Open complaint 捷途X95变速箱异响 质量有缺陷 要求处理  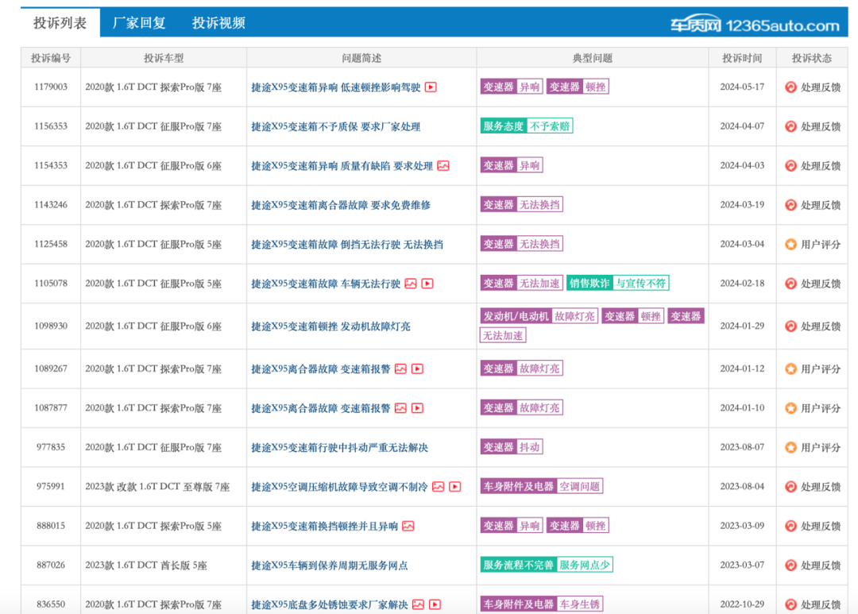pos(342,166)
